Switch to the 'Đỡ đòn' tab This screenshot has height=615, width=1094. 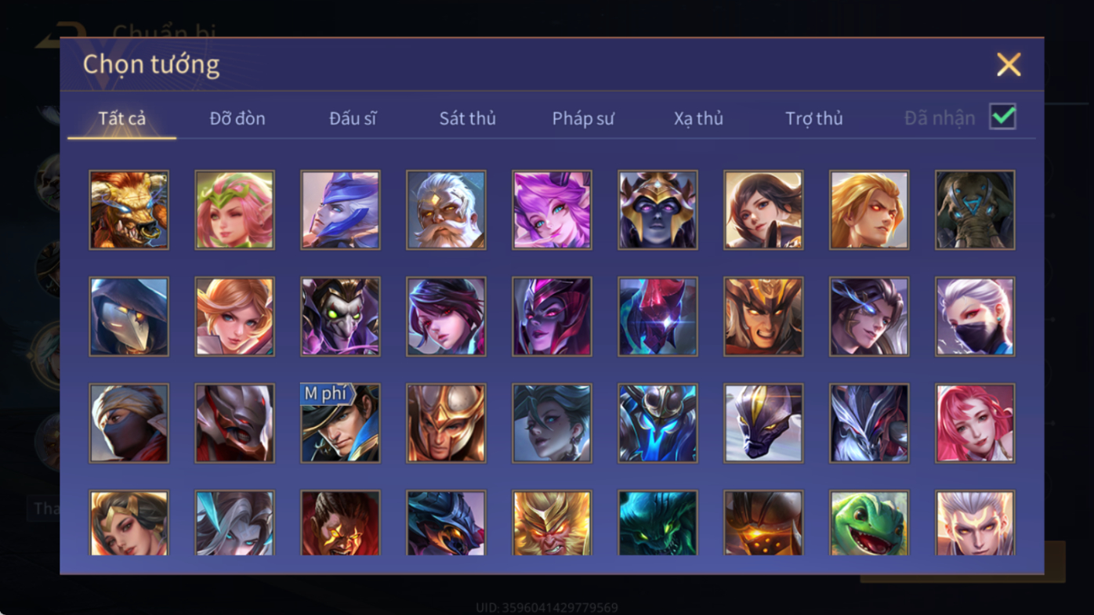(x=237, y=118)
